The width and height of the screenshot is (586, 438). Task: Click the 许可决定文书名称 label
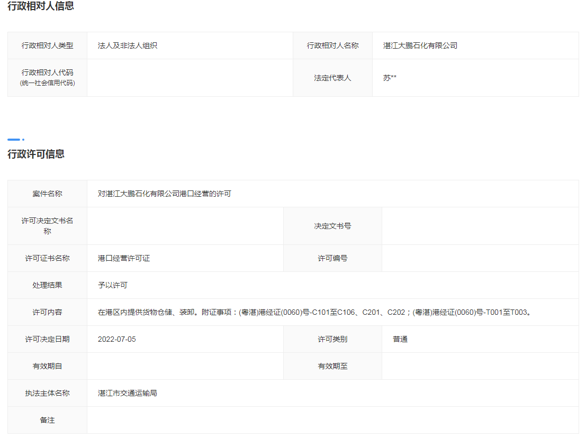click(48, 226)
